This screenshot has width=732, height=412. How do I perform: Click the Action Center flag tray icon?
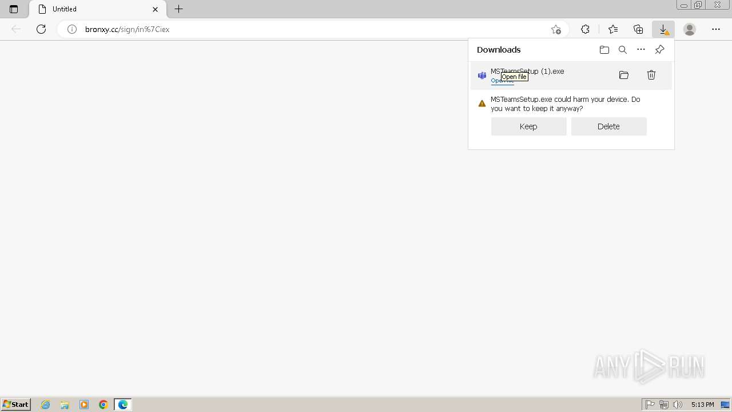[650, 405]
